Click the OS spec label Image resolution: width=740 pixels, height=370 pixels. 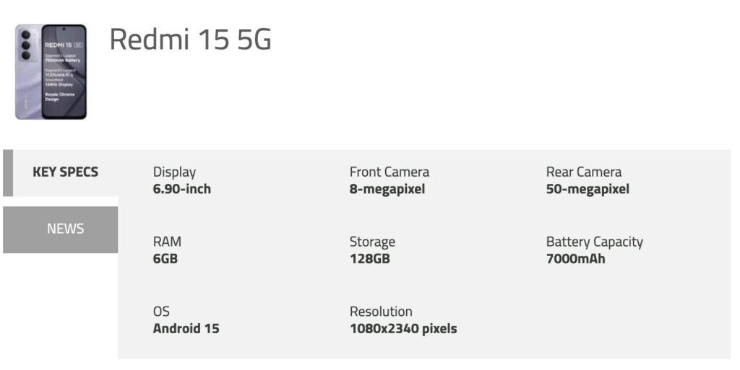pos(161,312)
